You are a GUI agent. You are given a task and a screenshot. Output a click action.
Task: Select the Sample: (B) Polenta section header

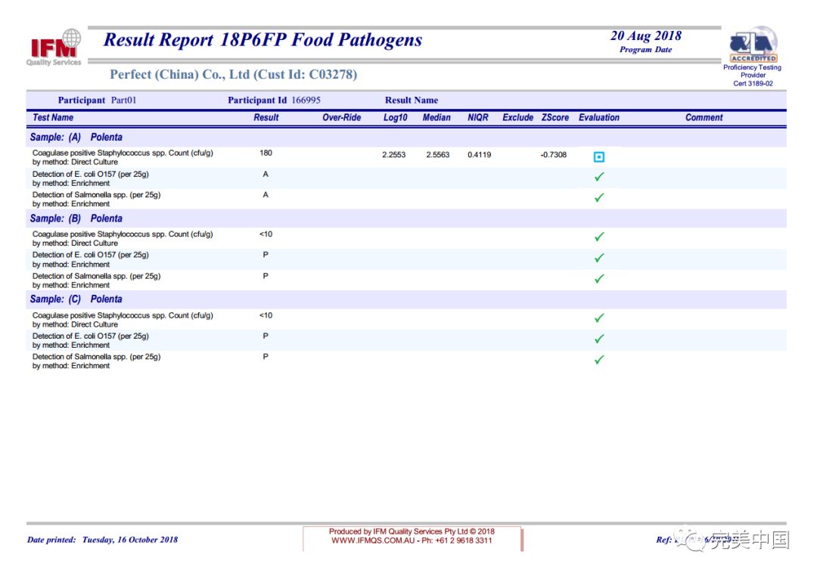(x=76, y=218)
